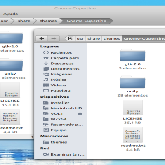Click the camera icon for Imágenes
Image resolution: width=165 pixels, height=165 pixels.
[46, 74]
